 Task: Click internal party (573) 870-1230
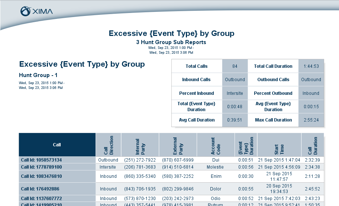pyautogui.click(x=140, y=199)
